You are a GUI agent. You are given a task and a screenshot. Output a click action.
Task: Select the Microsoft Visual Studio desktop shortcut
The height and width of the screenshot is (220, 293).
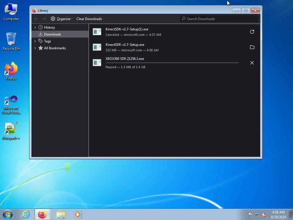(x=11, y=105)
